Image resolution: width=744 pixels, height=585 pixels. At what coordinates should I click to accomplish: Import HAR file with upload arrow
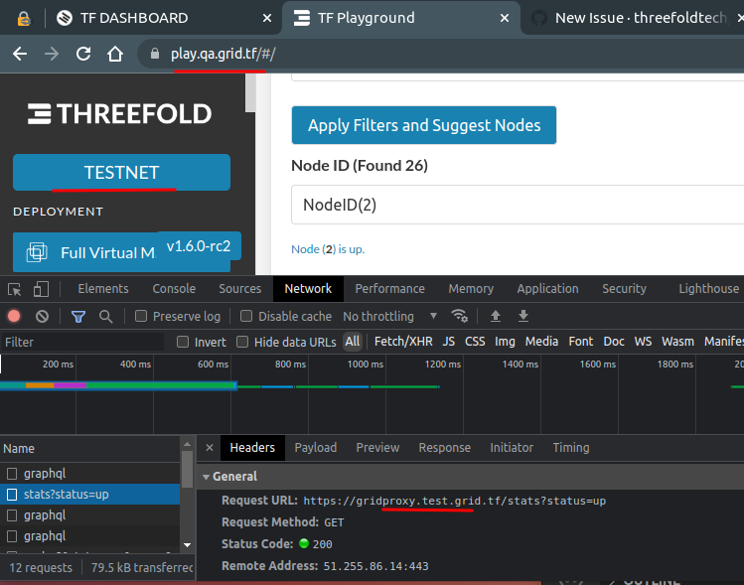[x=496, y=316]
